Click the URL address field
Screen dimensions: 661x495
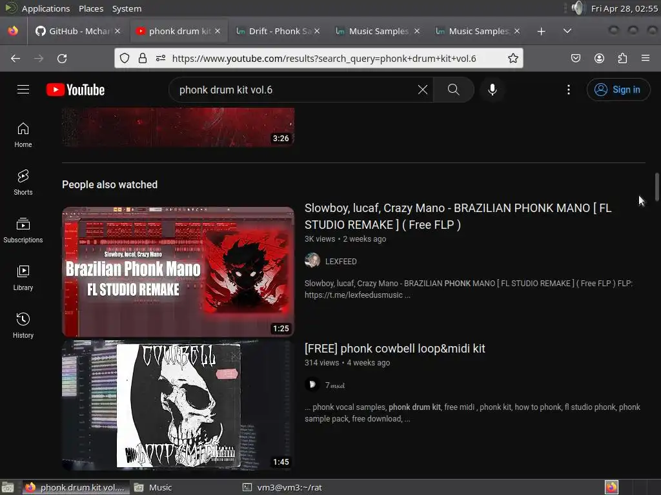pyautogui.click(x=324, y=58)
